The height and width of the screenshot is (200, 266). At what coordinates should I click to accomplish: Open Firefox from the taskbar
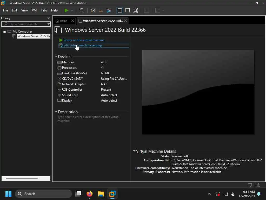tap(90, 194)
